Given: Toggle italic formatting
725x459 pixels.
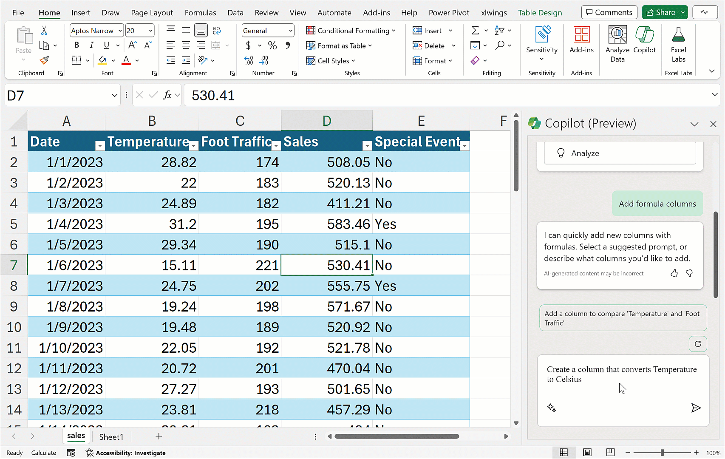Looking at the screenshot, I should tap(91, 45).
